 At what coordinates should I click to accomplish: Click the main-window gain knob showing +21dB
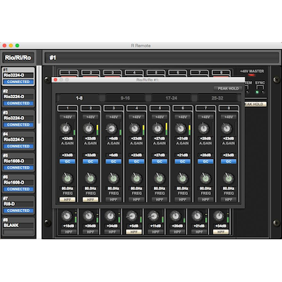click(x=197, y=216)
